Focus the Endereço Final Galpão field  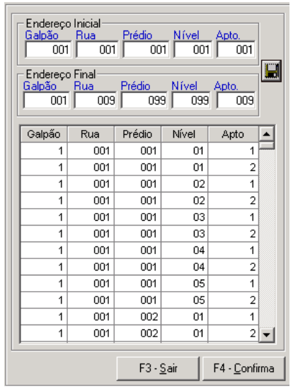[x=47, y=100]
